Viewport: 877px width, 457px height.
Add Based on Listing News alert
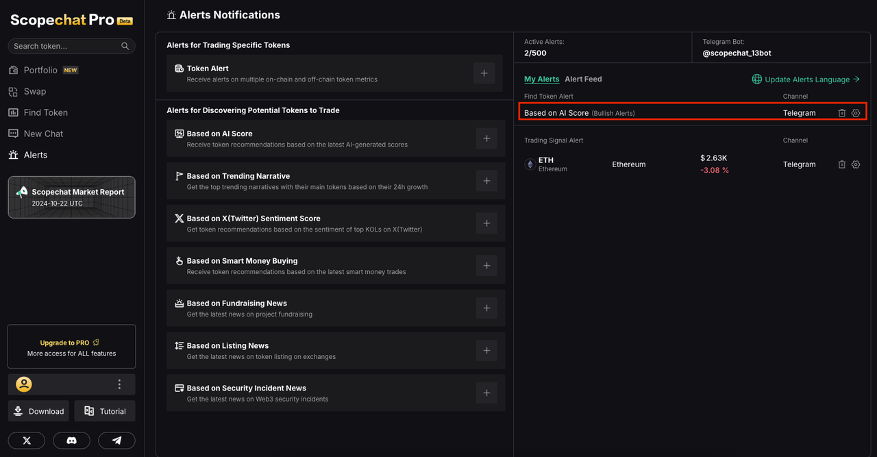(x=486, y=351)
